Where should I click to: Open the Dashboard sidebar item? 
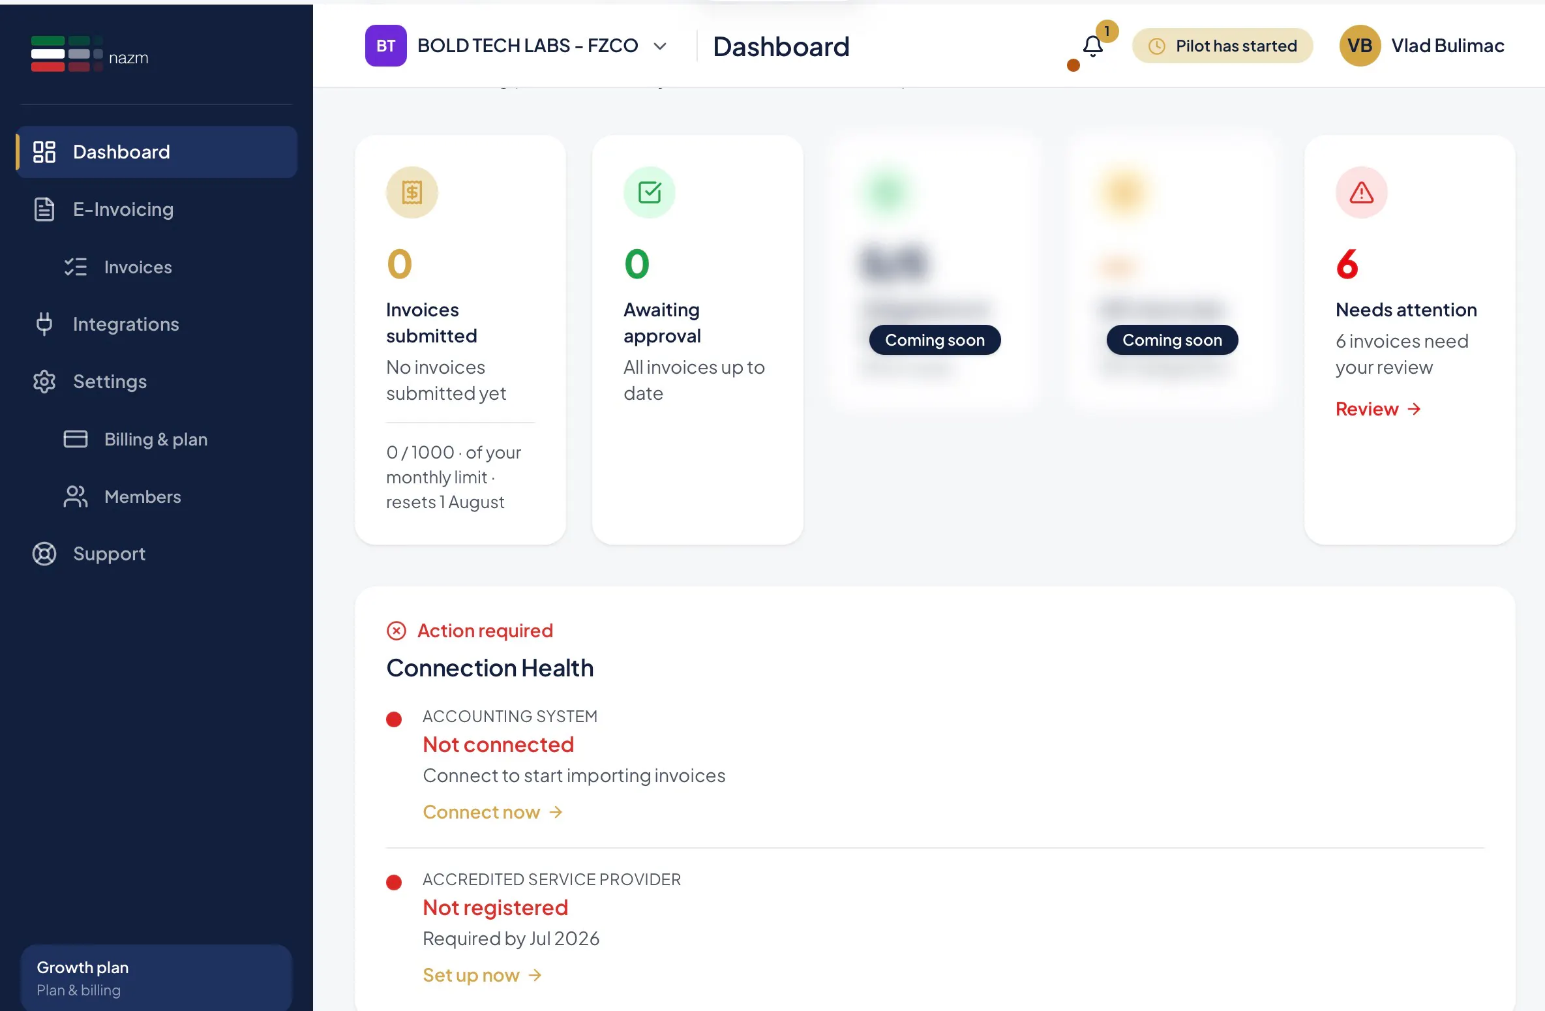[x=157, y=152]
